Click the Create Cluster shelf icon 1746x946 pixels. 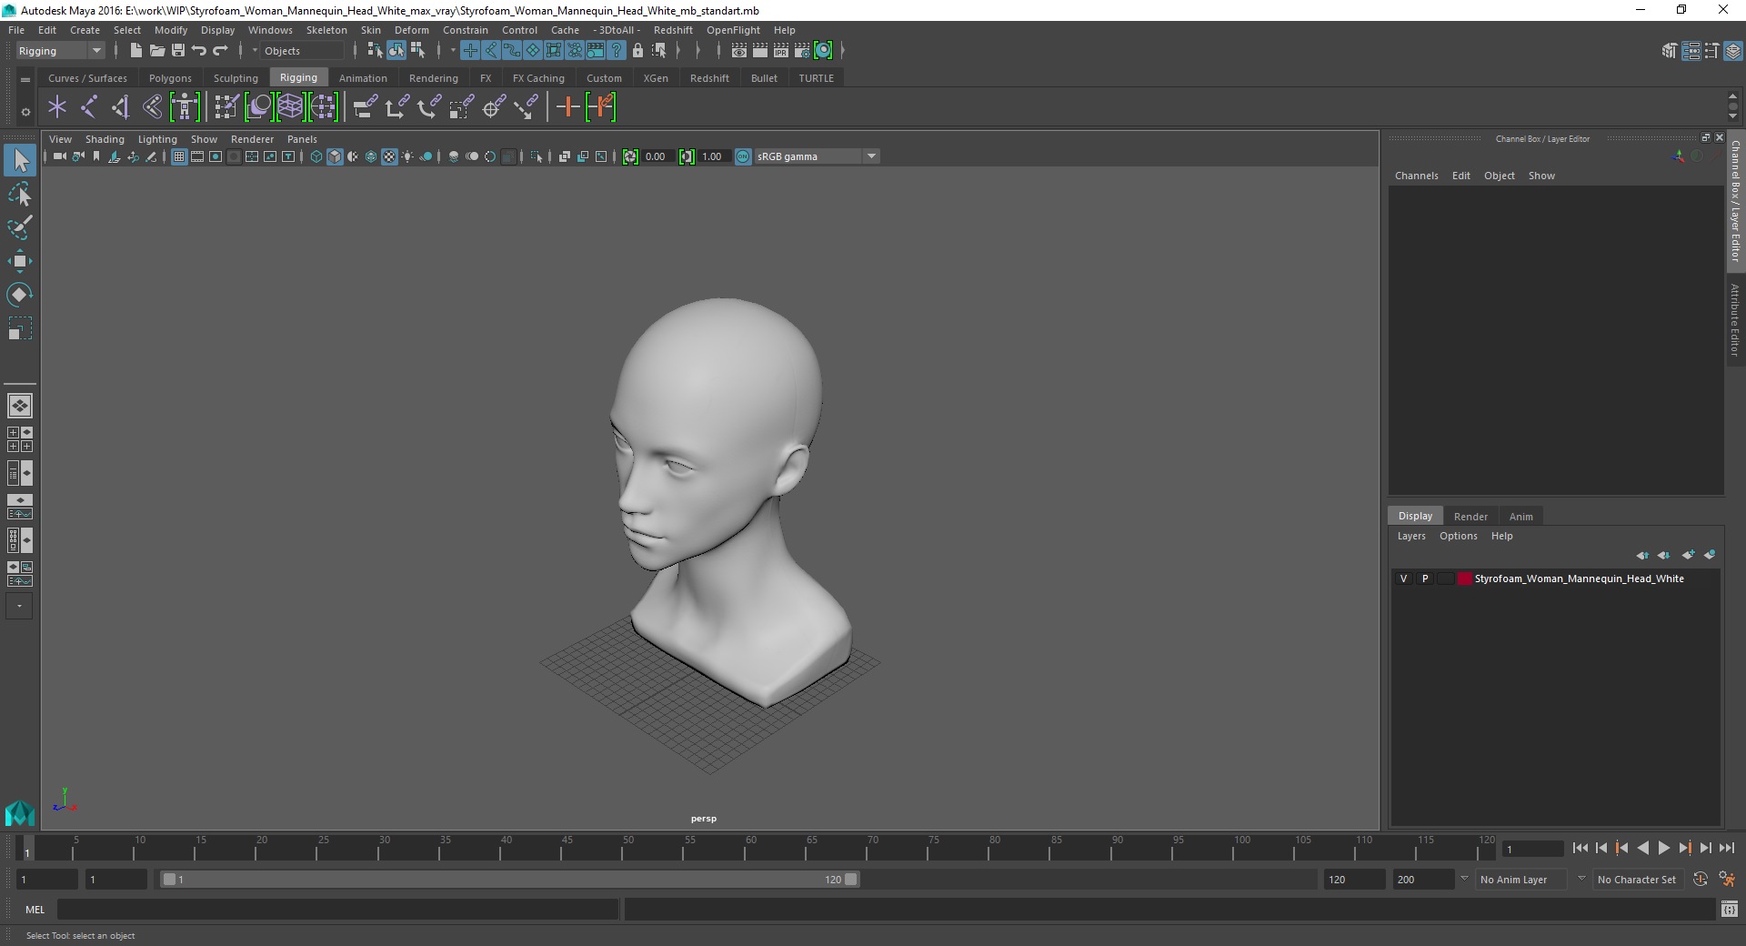click(x=323, y=107)
